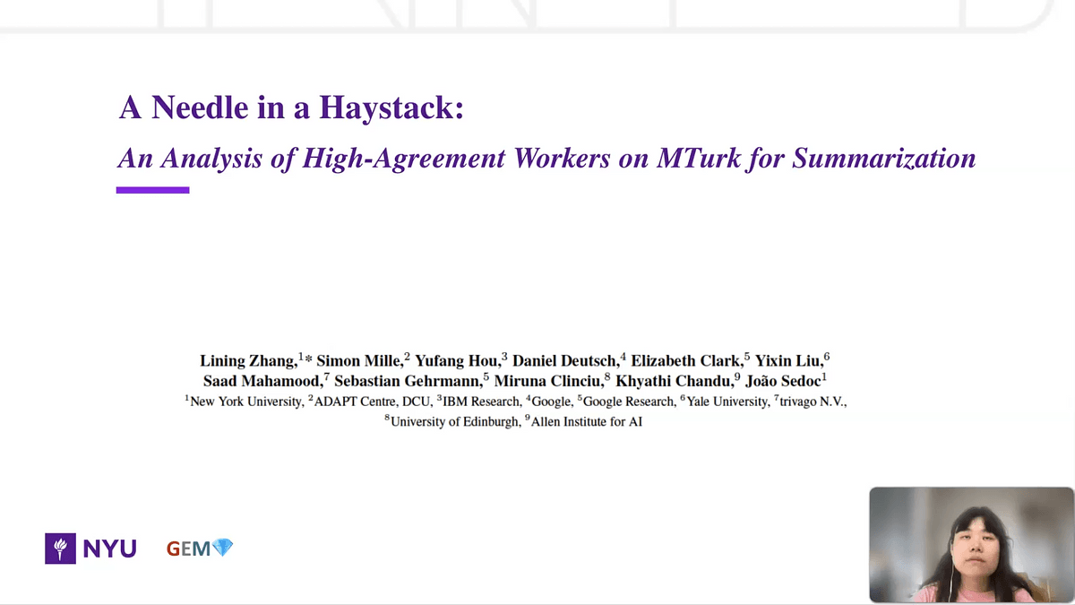Click the University of Edinburgh affiliation
This screenshot has width=1075, height=605.
pyautogui.click(x=454, y=421)
